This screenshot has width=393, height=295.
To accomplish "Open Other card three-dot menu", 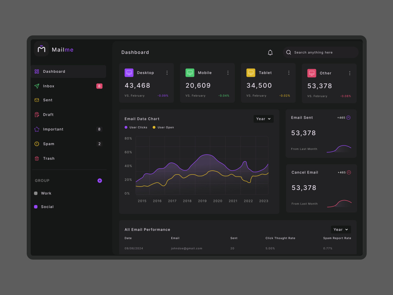I will coord(350,73).
